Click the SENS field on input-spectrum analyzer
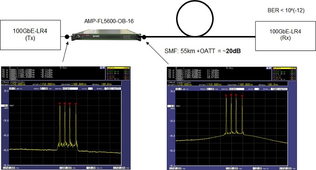The width and height of the screenshot is (316, 170). tap(70, 88)
